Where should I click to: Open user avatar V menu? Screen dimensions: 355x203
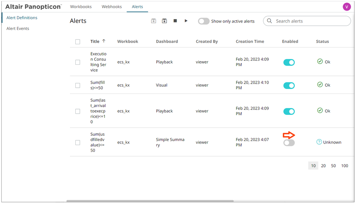[347, 7]
